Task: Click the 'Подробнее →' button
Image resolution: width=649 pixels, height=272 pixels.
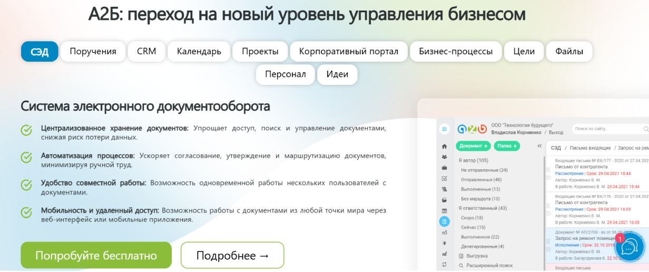Action: pyautogui.click(x=232, y=256)
